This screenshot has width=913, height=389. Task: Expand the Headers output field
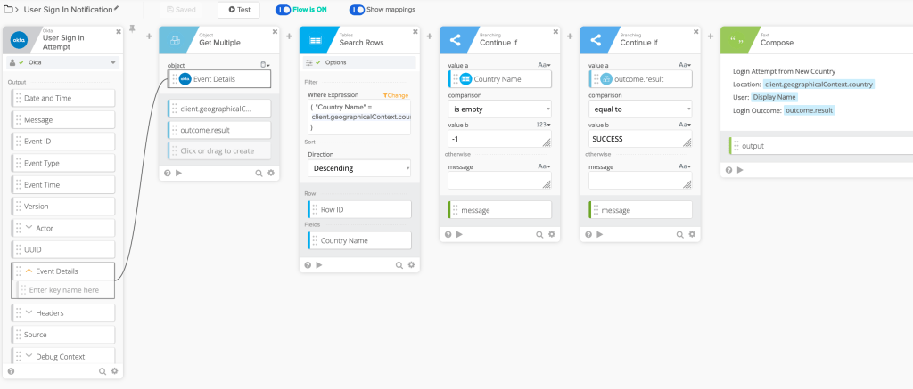[29, 312]
